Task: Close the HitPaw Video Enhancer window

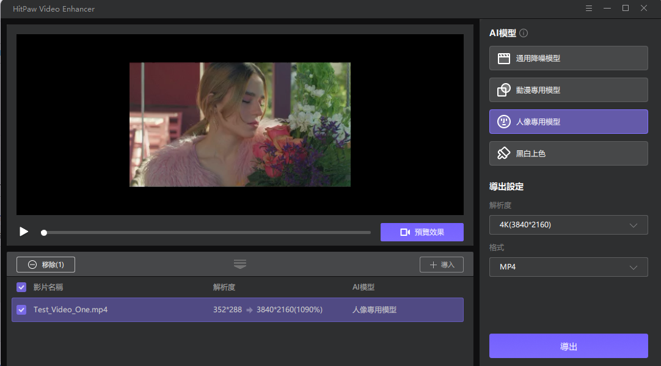Action: (x=644, y=9)
